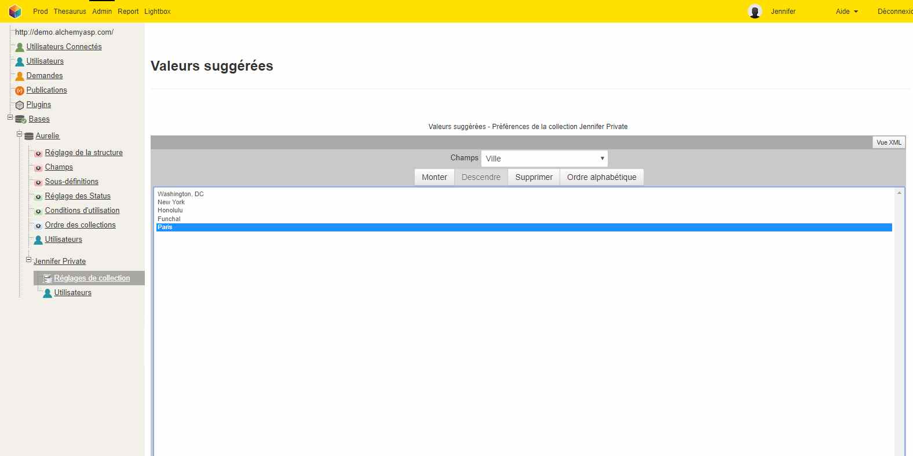Click the Bases database icon

pyautogui.click(x=21, y=120)
